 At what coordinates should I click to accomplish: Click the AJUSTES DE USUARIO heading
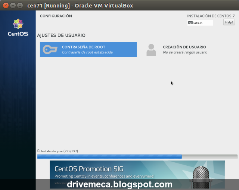[61, 35]
